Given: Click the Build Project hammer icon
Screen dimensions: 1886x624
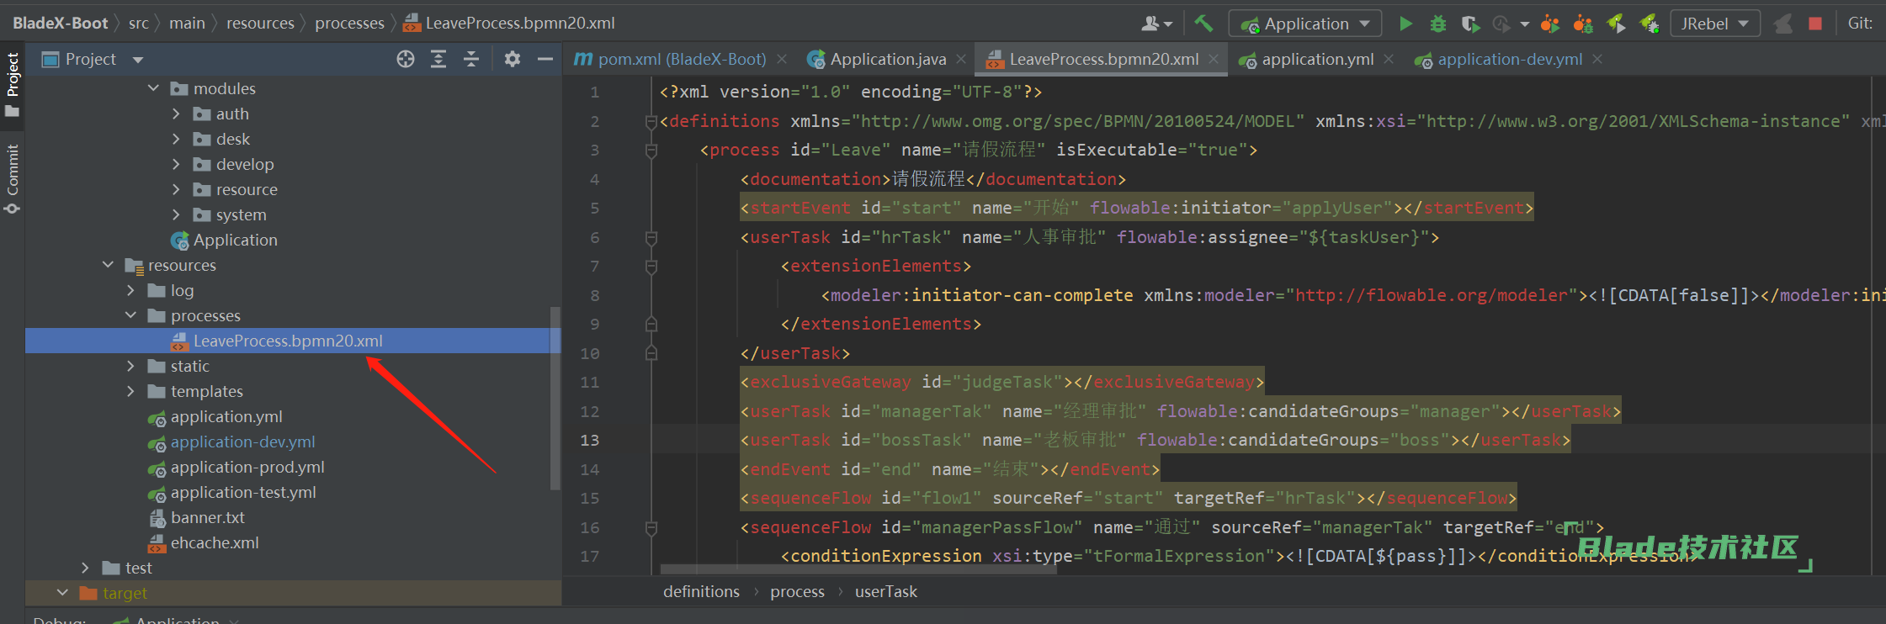Looking at the screenshot, I should [1203, 24].
